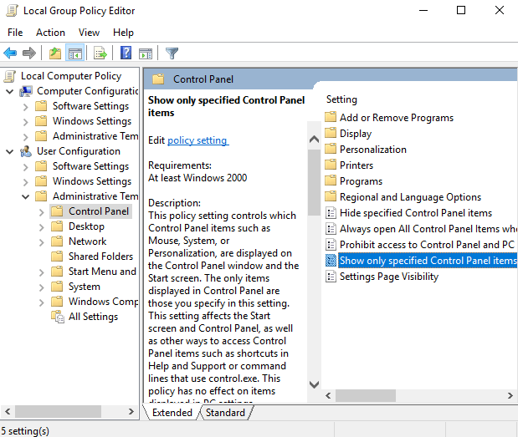Open the Action menu
Screen dimensions: 518x437
pyautogui.click(x=50, y=33)
